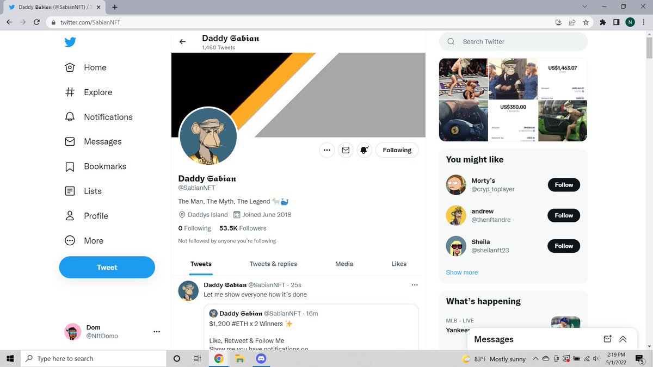The width and height of the screenshot is (653, 367).
Task: Click the page vertical scrollbar
Action: coord(649,49)
